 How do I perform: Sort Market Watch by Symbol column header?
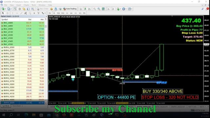tap(10, 20)
